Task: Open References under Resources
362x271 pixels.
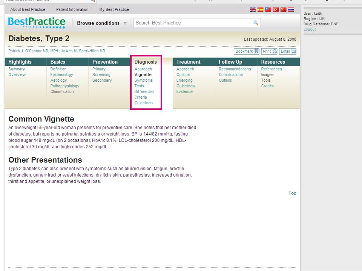Action: point(271,69)
